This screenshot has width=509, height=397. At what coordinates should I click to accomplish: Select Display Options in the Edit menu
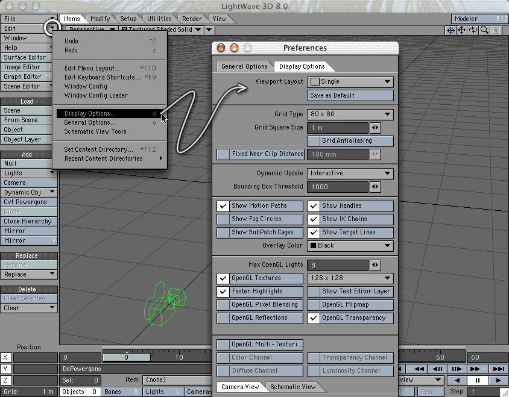[x=110, y=113]
